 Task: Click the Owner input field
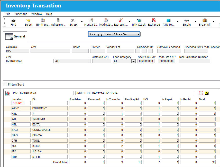[97, 51]
